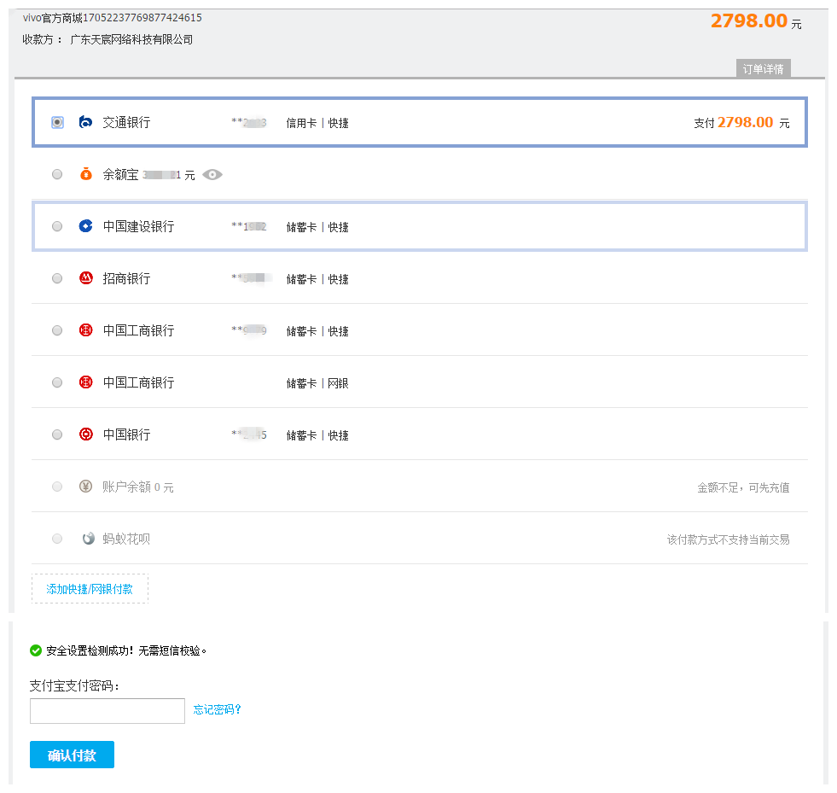The width and height of the screenshot is (837, 793).
Task: Click the 中国银行 red logo
Action: pyautogui.click(x=85, y=434)
